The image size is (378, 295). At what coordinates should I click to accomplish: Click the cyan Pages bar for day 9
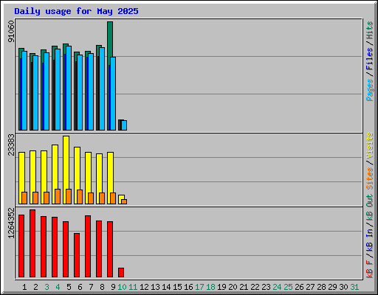click(113, 94)
